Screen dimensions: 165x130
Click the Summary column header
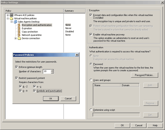pyautogui.click(x=75, y=11)
